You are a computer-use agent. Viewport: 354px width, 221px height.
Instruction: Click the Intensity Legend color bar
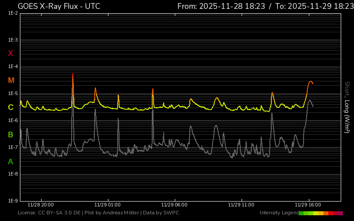point(321,213)
